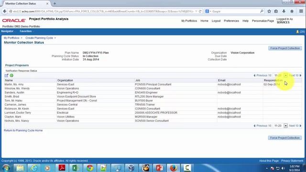The height and width of the screenshot is (172, 306).
Task: Go to My Portfolios in header links
Action: 189,21
